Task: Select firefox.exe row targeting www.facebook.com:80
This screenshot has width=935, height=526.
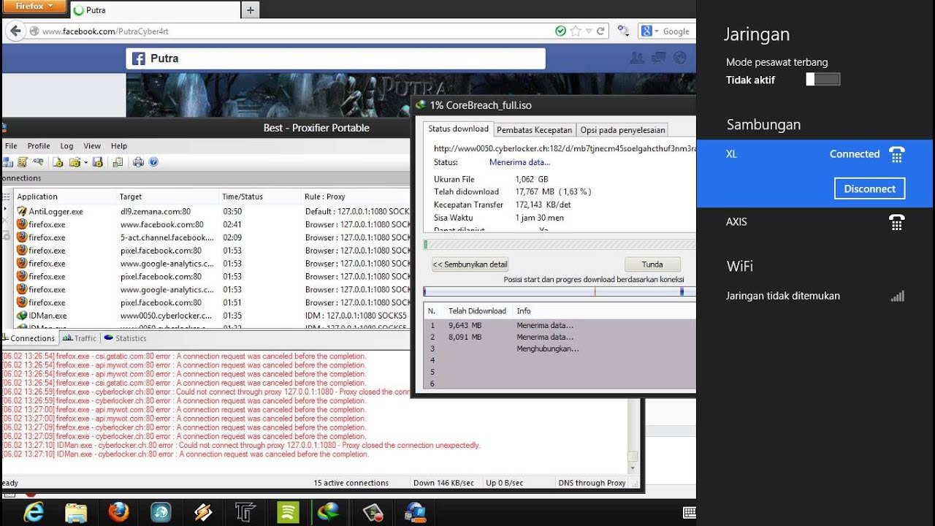Action: coord(212,224)
